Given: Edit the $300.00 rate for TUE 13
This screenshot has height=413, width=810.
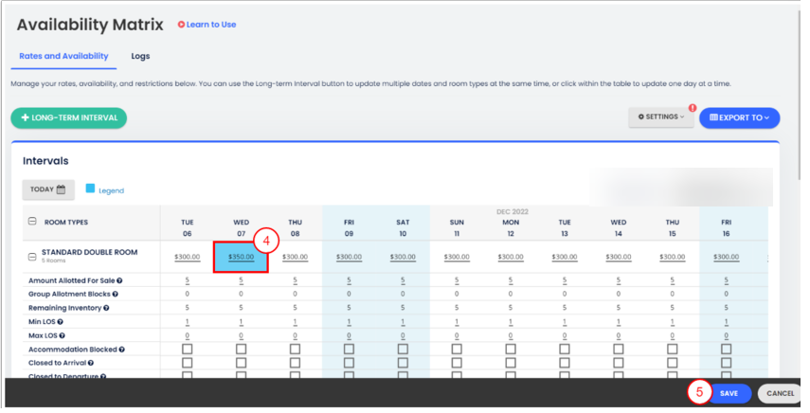Looking at the screenshot, I should (565, 257).
